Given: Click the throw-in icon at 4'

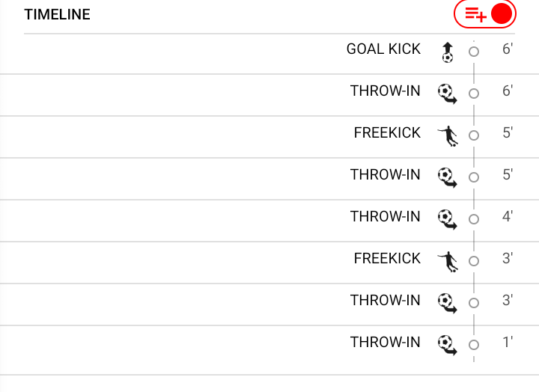Looking at the screenshot, I should [447, 218].
